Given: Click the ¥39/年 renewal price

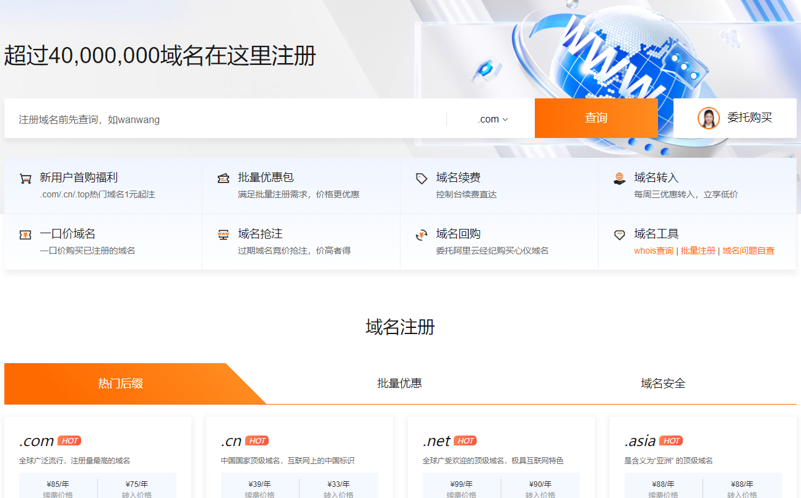Looking at the screenshot, I should (259, 484).
